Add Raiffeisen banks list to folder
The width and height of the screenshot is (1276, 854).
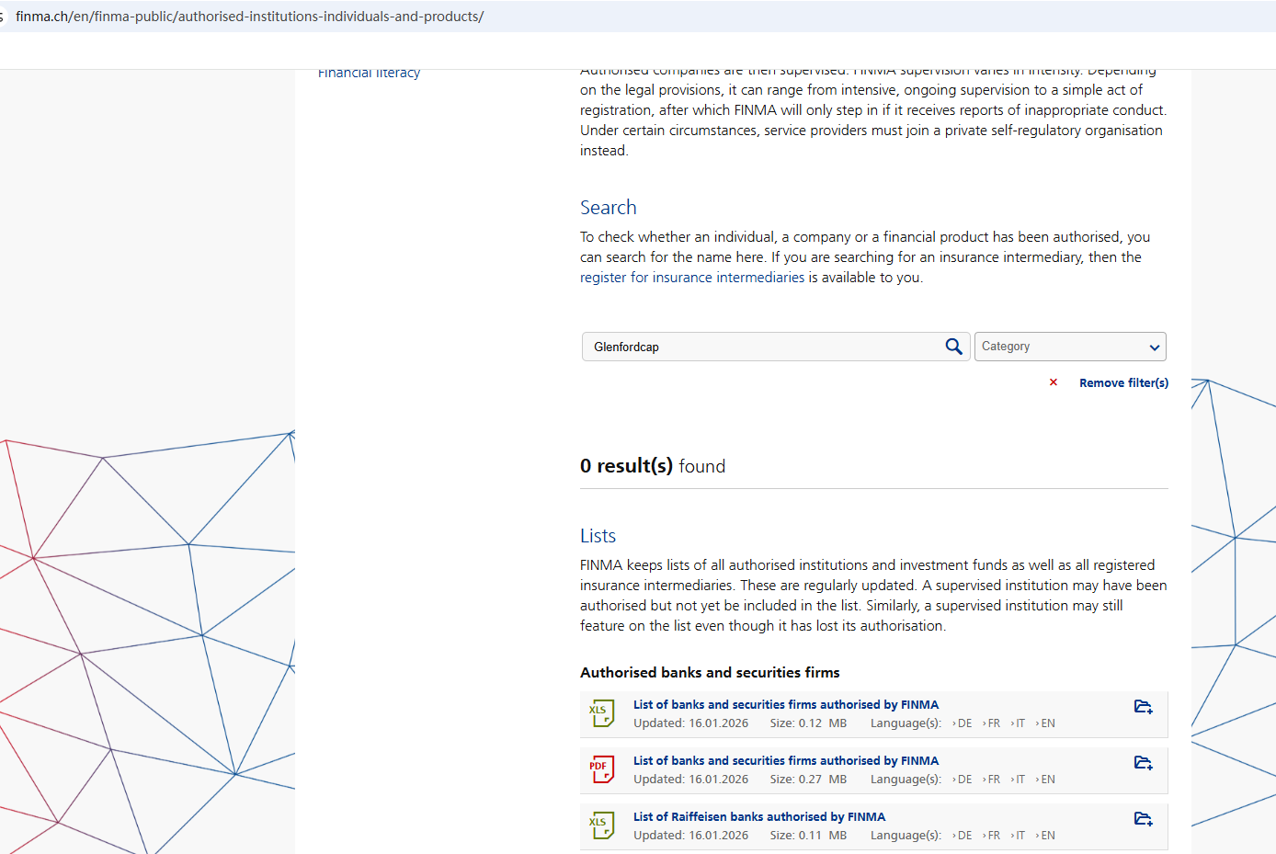[1143, 819]
